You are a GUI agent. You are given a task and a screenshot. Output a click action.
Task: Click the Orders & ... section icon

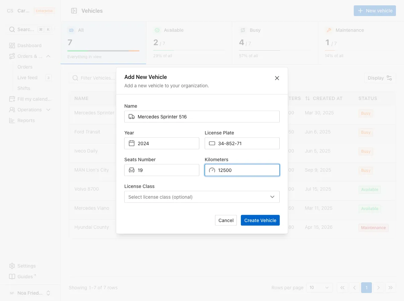pos(12,56)
